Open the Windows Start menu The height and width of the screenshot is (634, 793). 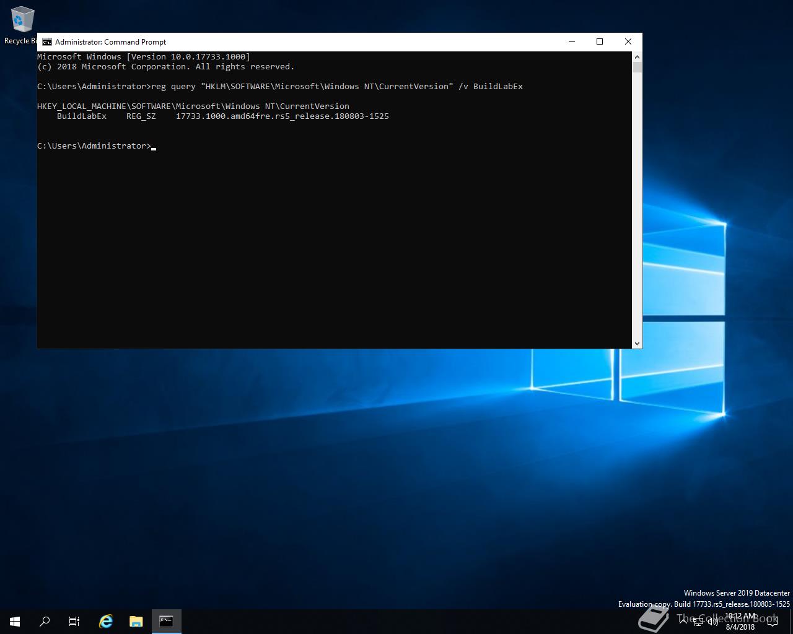click(15, 622)
